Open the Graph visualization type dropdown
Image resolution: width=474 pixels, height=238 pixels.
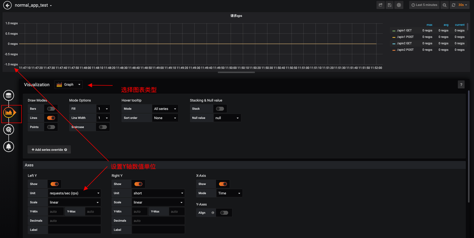click(69, 85)
